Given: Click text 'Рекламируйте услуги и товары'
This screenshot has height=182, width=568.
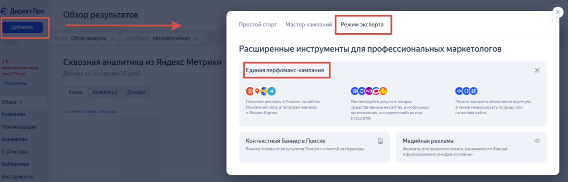Looking at the screenshot, I should click(382, 101).
